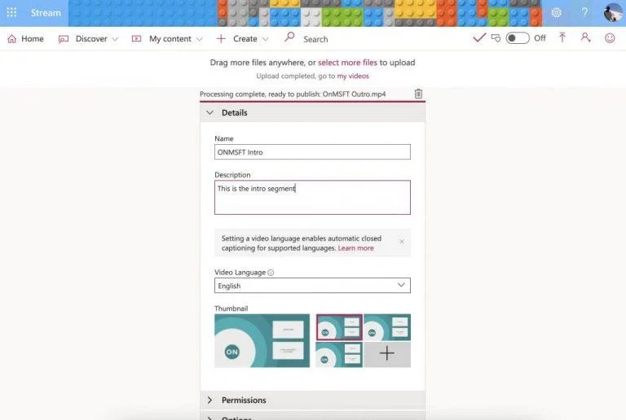
Task: Click the checkmark icon in toolbar
Action: 479,38
